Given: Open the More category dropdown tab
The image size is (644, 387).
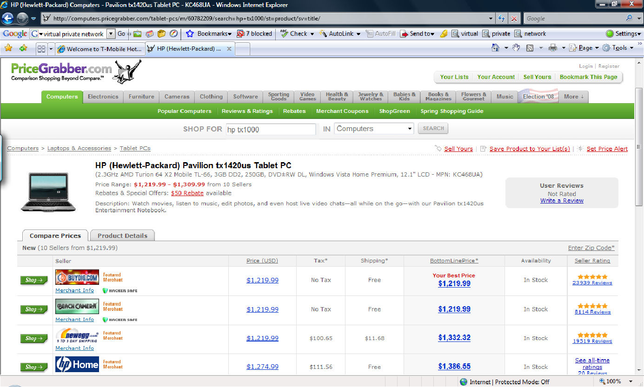Looking at the screenshot, I should coord(574,97).
